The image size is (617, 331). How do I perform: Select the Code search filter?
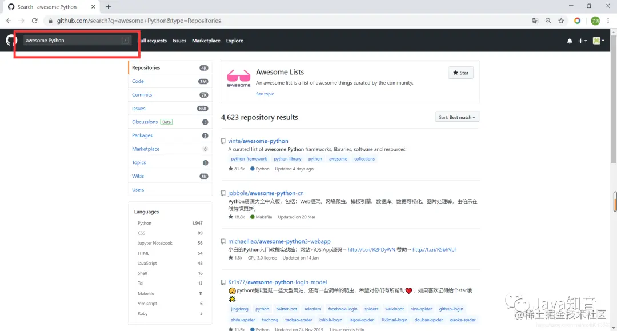(170, 81)
